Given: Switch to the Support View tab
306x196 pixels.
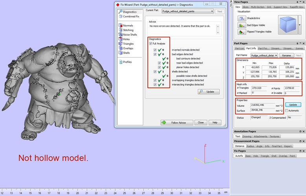Looking at the screenshot, I should coord(280,7).
